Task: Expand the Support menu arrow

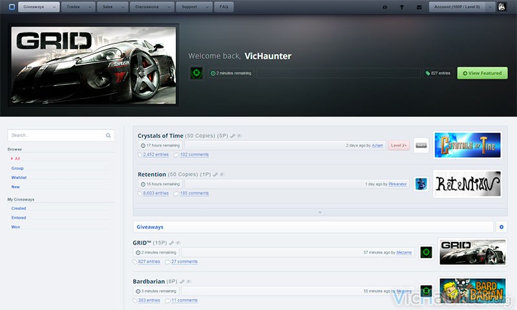Action: pyautogui.click(x=207, y=7)
